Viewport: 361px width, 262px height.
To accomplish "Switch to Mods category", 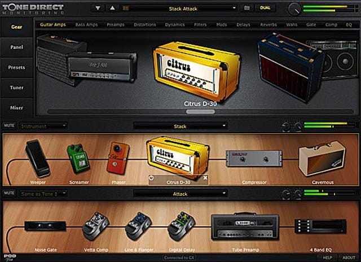I will tap(222, 25).
